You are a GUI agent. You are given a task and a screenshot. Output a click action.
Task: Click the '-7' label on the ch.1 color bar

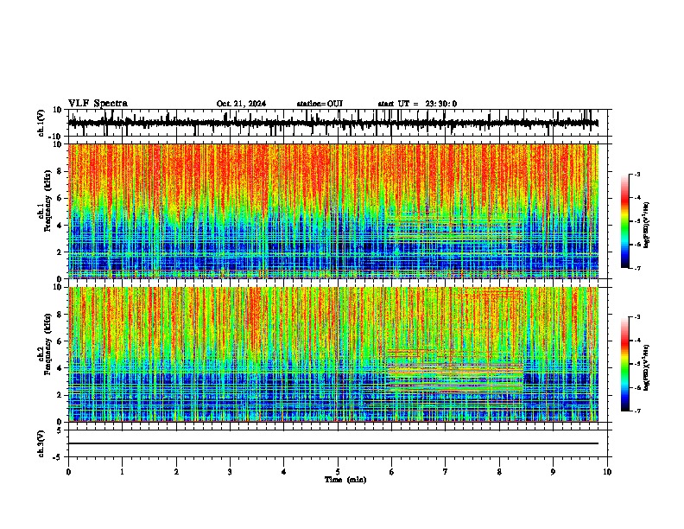(637, 268)
